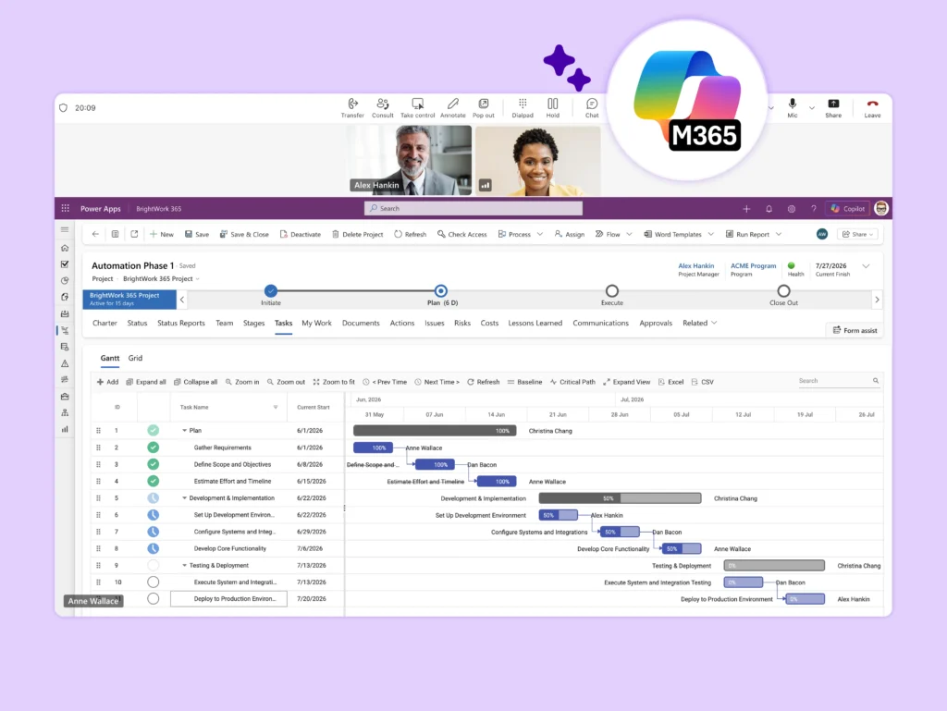Select the Plan stage marker
The image size is (947, 711).
(x=441, y=291)
